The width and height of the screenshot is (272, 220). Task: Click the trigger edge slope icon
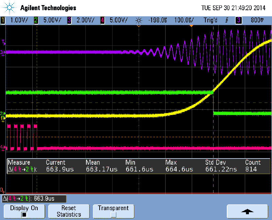[226, 20]
